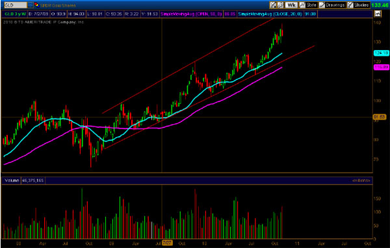Click the cyan SimpleMovingAvg (CLOSE, 20, 0) label

tap(270, 14)
